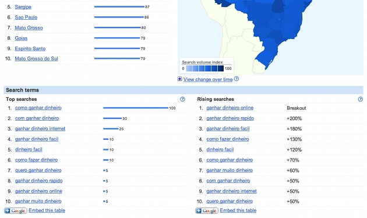The height and width of the screenshot is (218, 367).
Task: Embed this table under Top searches
Action: (x=47, y=210)
